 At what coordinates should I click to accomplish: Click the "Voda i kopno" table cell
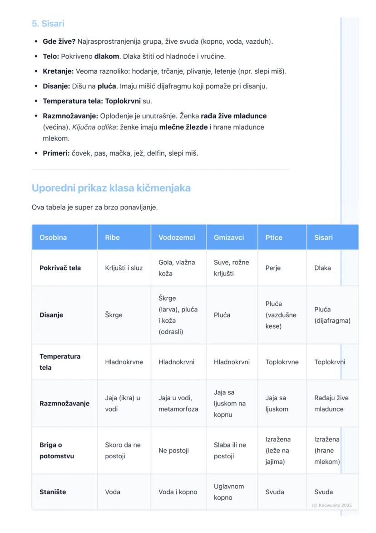[x=178, y=492]
